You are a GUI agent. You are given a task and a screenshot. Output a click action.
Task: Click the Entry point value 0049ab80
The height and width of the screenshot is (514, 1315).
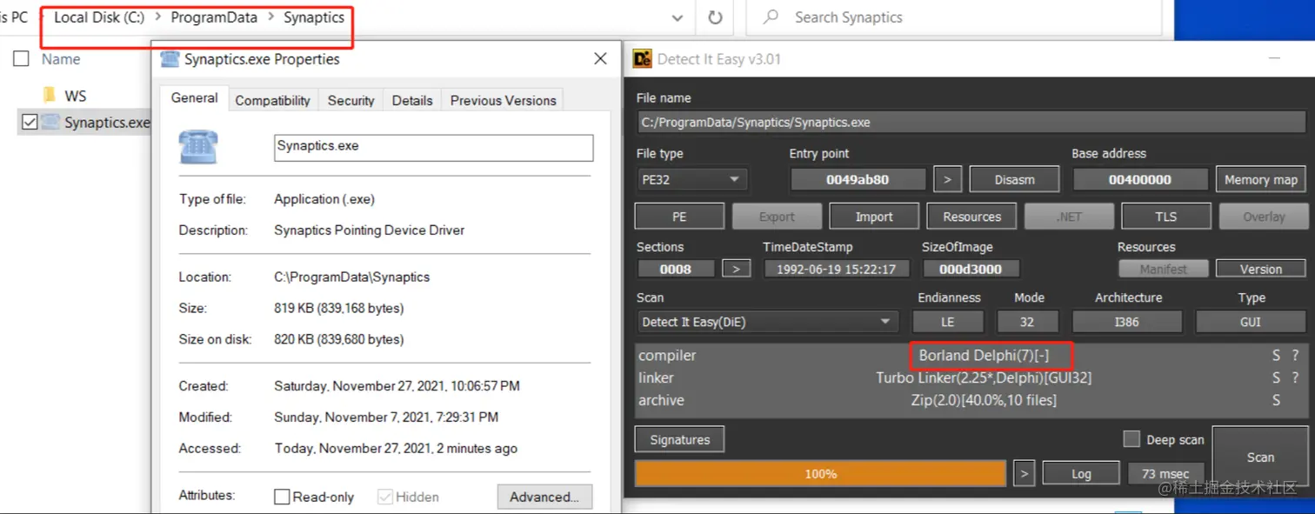point(858,179)
